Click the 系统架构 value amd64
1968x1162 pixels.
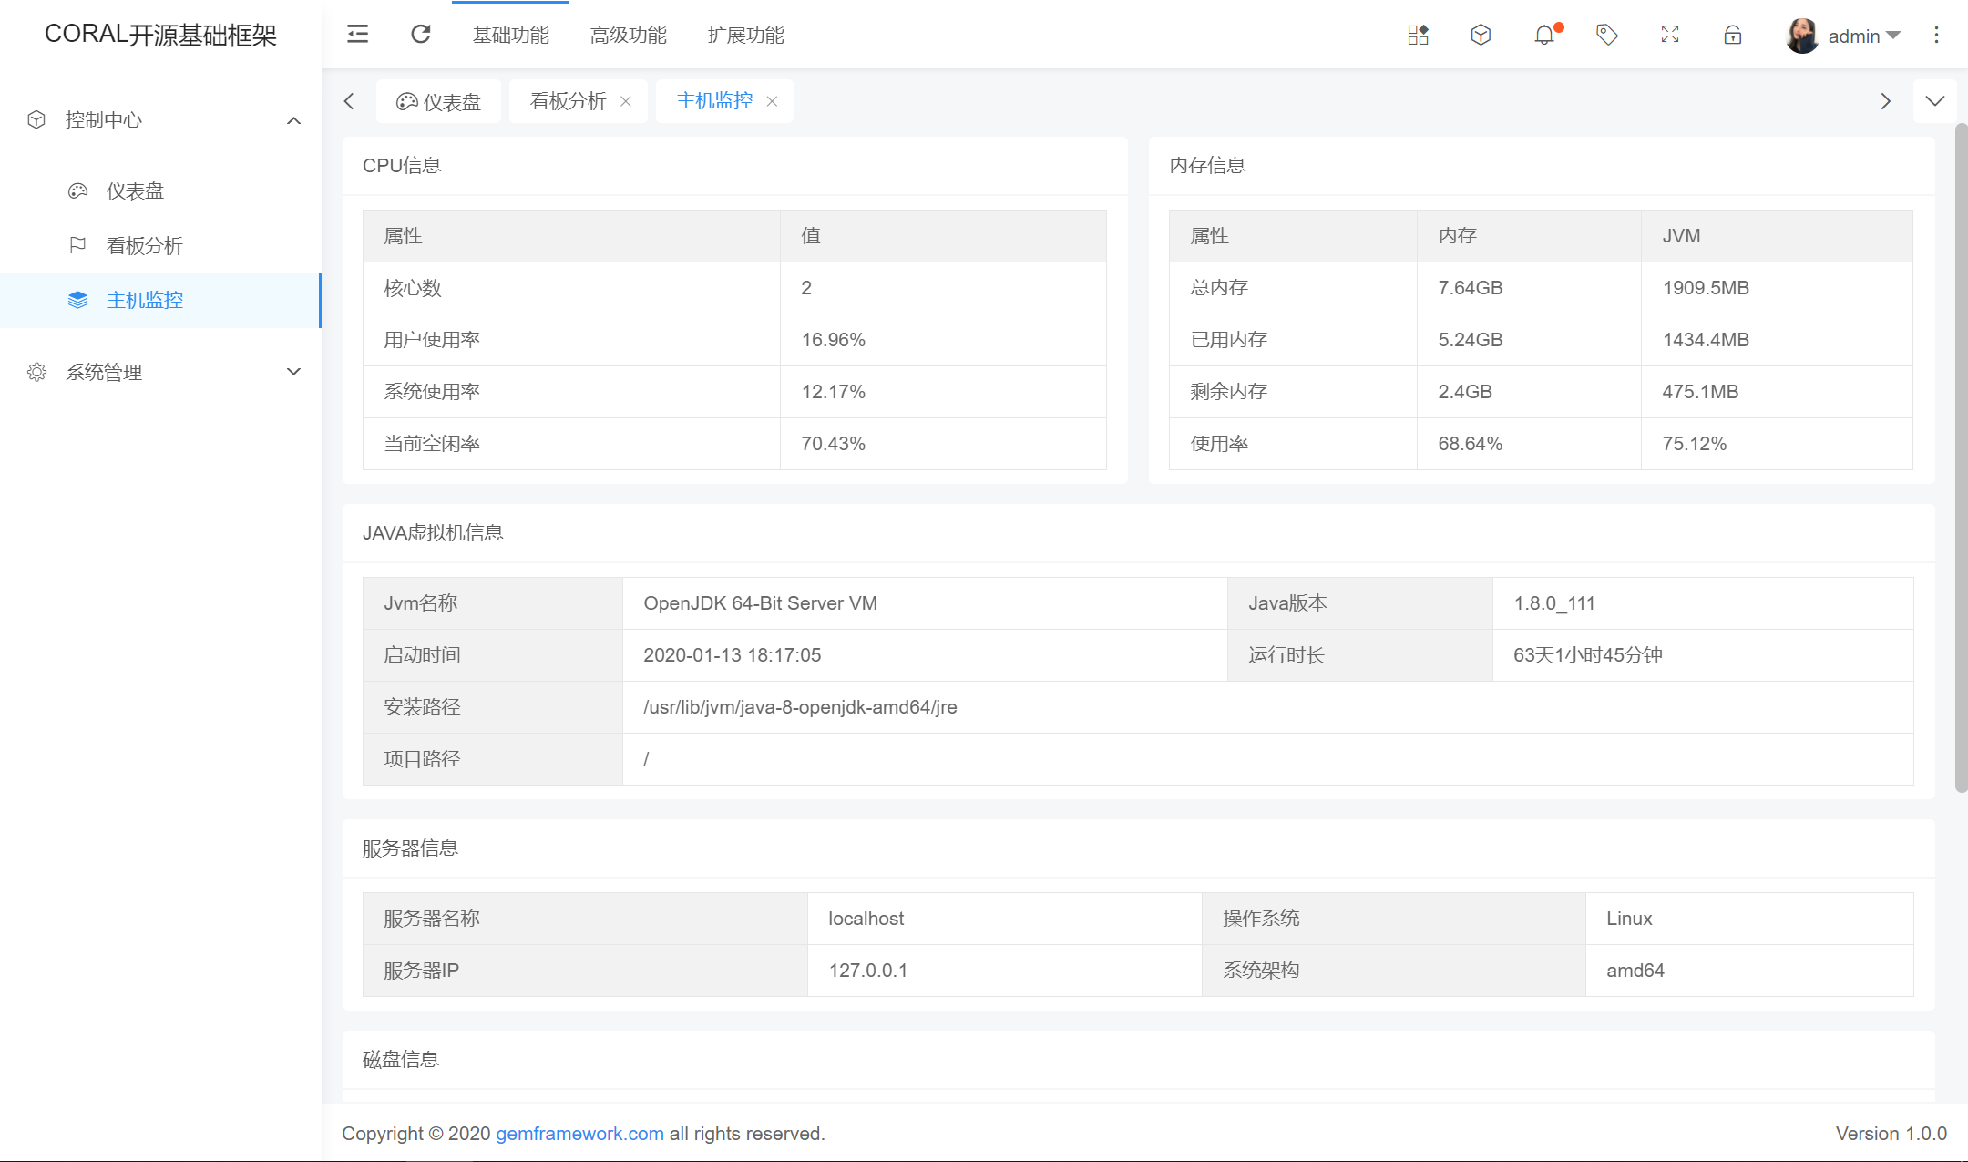pos(1635,971)
